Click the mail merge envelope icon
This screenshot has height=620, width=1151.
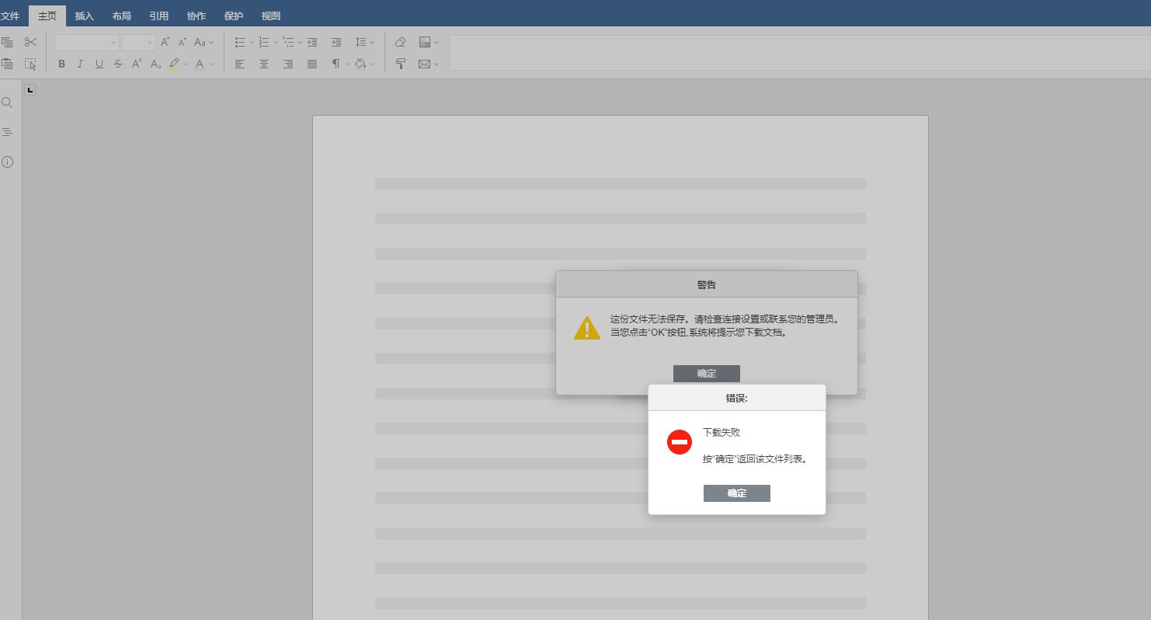tap(425, 64)
